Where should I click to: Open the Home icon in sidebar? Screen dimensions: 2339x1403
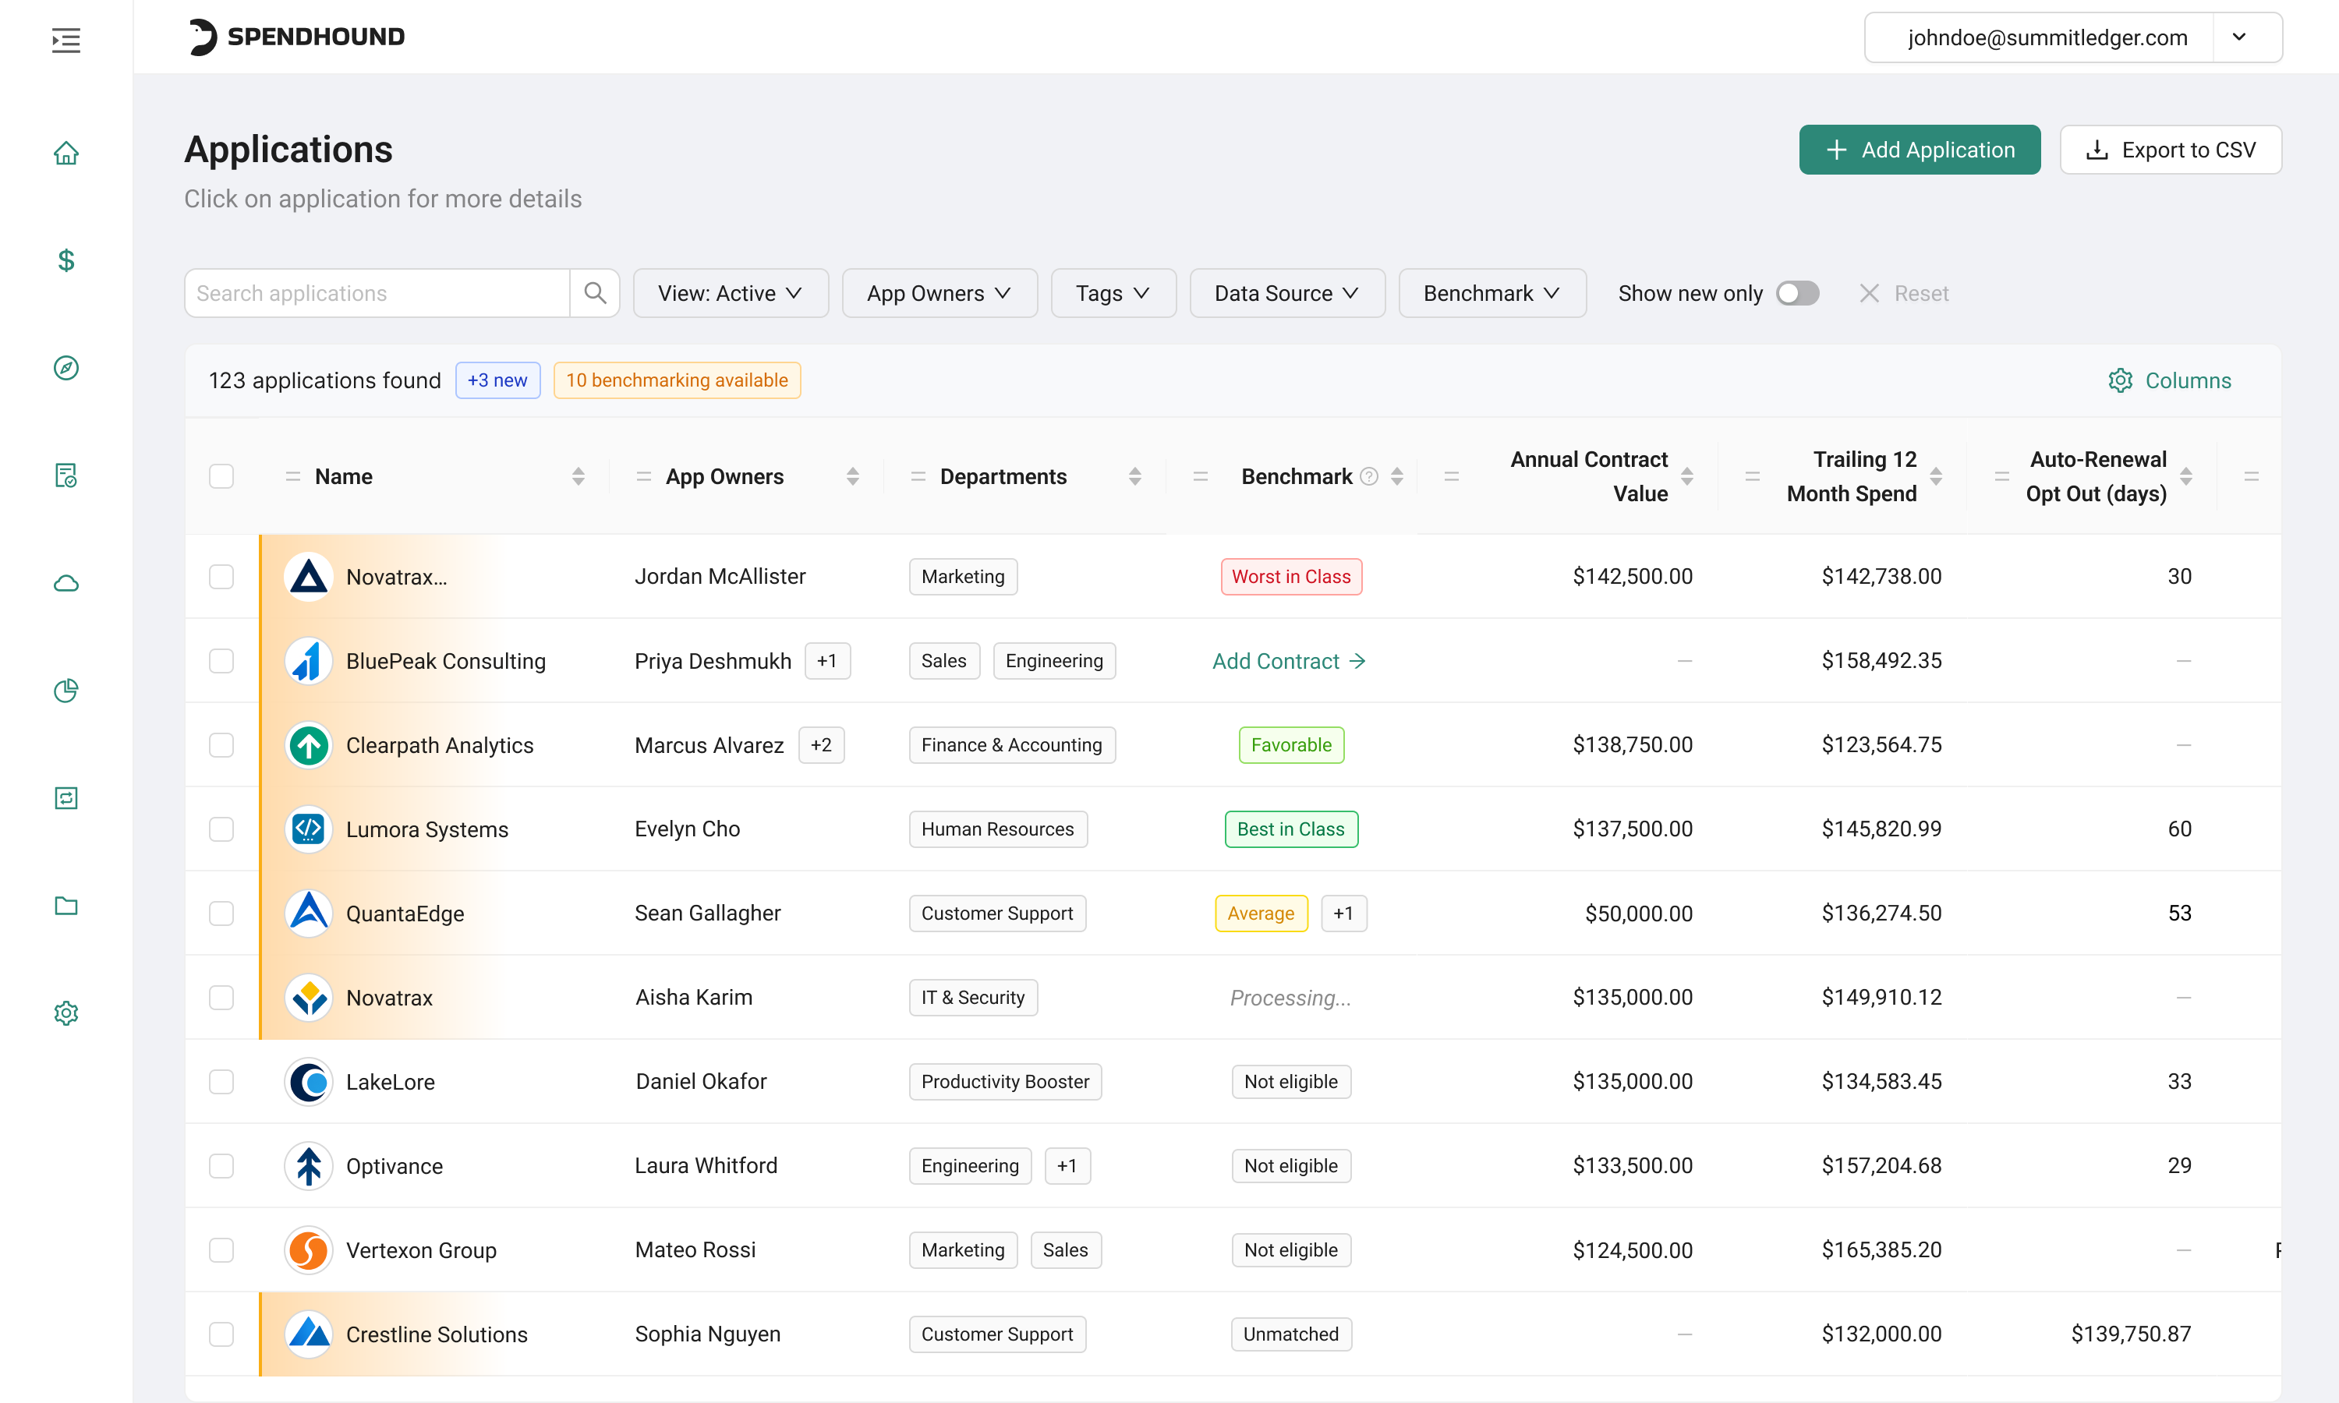(x=65, y=153)
